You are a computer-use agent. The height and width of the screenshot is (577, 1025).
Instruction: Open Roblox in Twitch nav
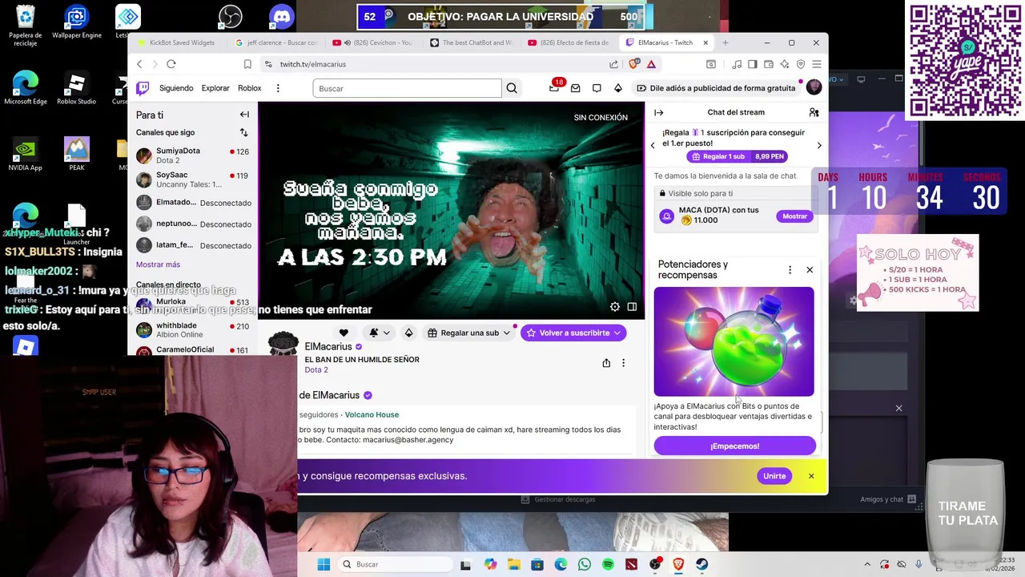click(249, 88)
